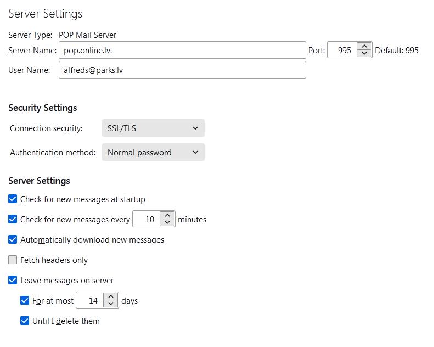Increase check interval minutes up arrow
Viewport: 434px width, 347px height.
(167, 215)
